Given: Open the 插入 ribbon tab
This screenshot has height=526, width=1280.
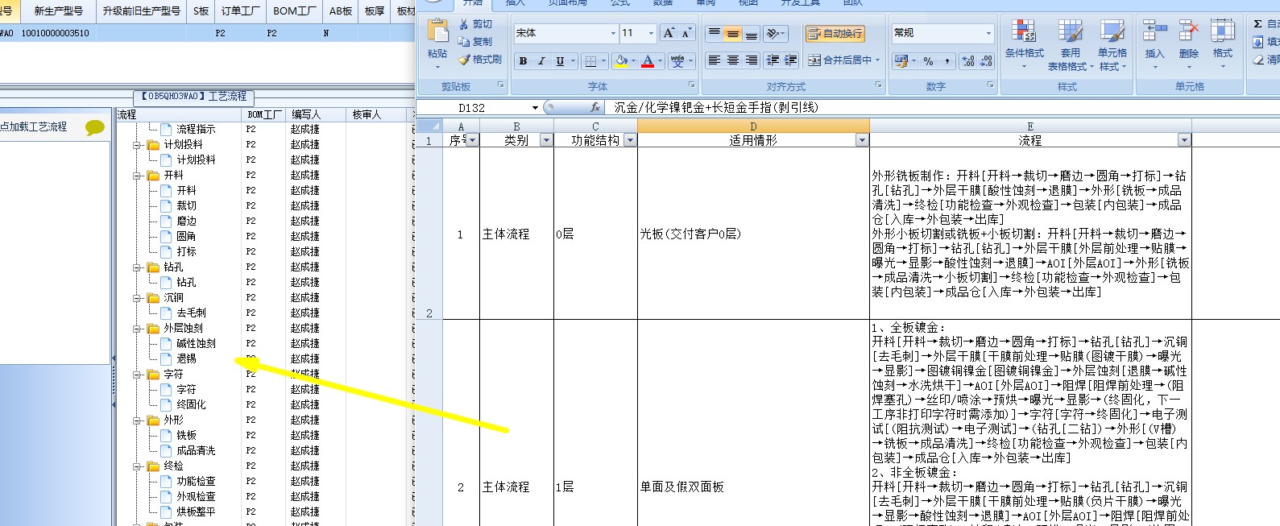Looking at the screenshot, I should coord(516,2).
